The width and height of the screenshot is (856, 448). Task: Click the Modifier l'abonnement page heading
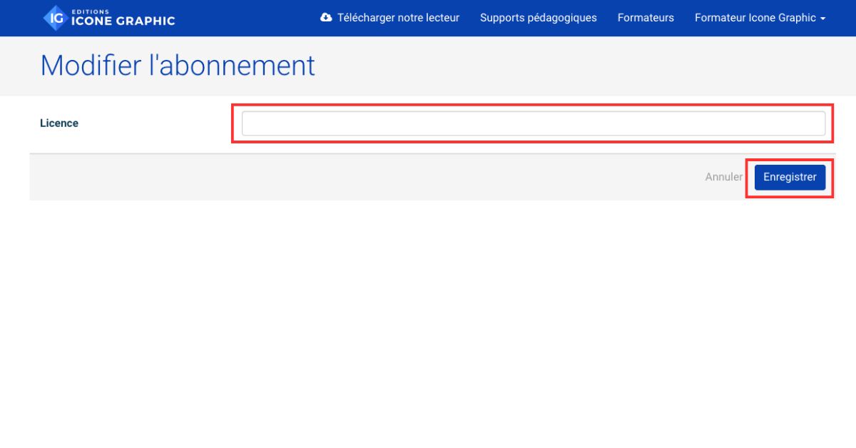coord(178,66)
